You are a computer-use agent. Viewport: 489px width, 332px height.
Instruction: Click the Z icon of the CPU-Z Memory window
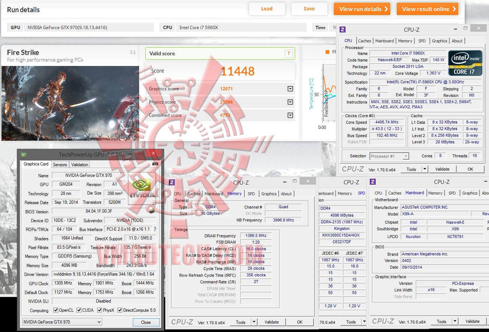[x=172, y=182]
